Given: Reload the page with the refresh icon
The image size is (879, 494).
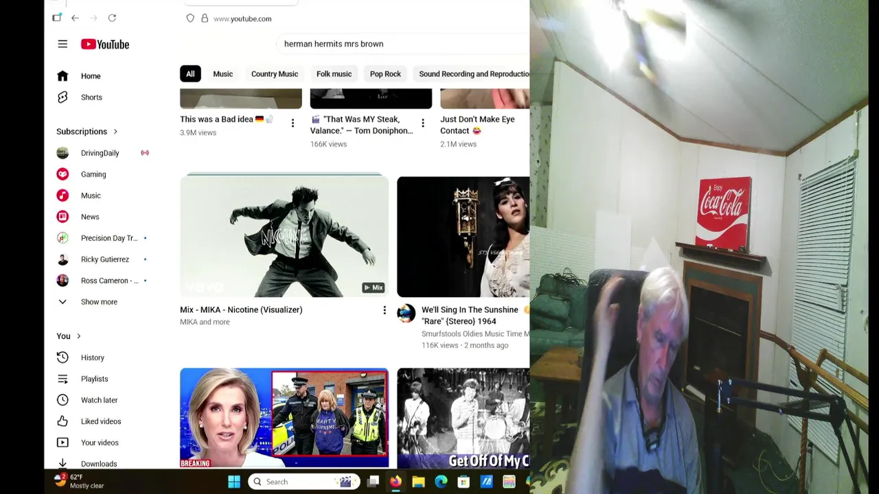Looking at the screenshot, I should (112, 18).
